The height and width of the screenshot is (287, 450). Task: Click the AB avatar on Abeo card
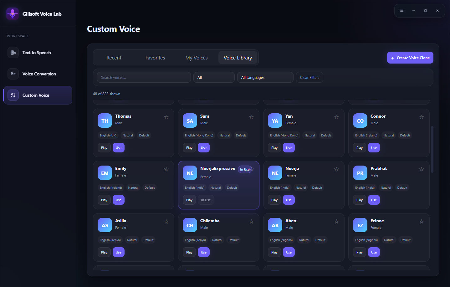tap(275, 225)
